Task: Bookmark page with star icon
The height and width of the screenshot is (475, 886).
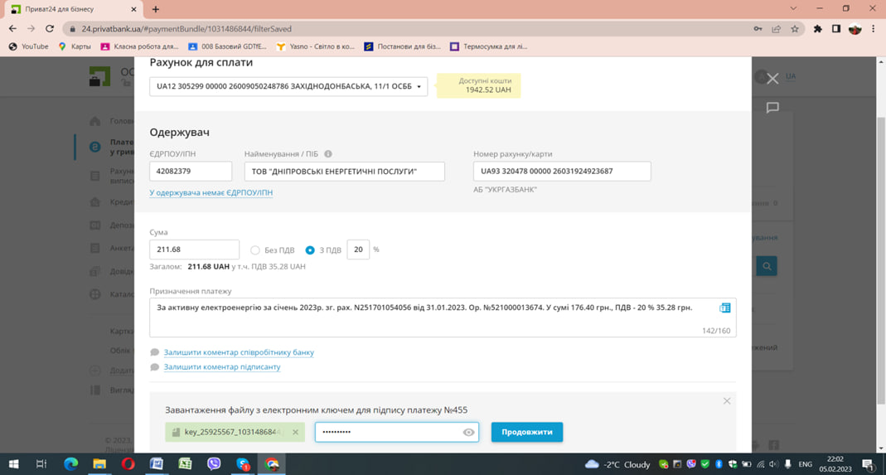Action: tap(795, 29)
